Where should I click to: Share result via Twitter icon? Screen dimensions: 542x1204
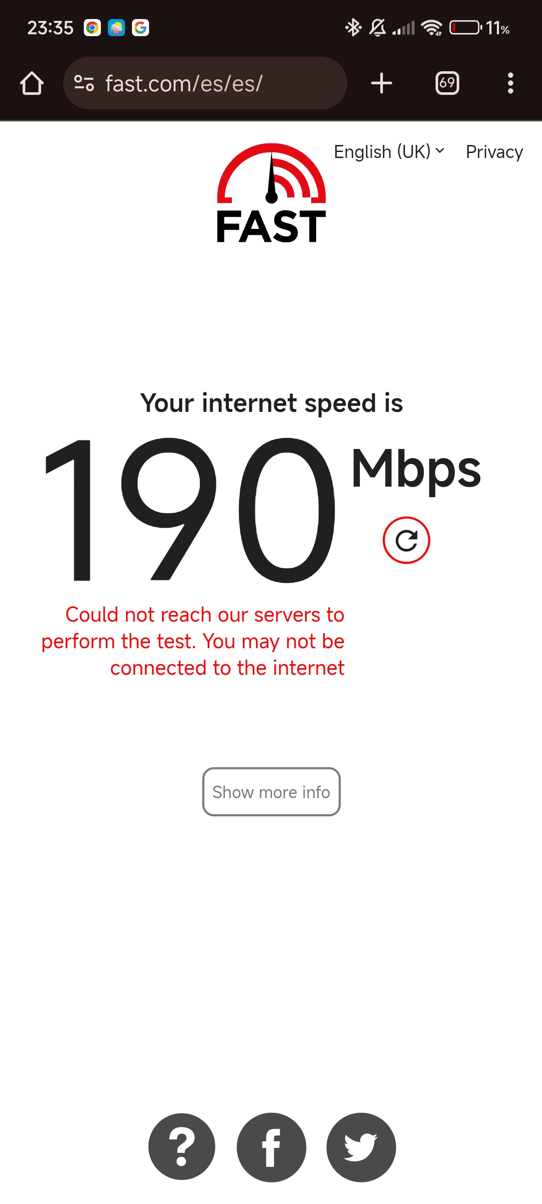[361, 1147]
